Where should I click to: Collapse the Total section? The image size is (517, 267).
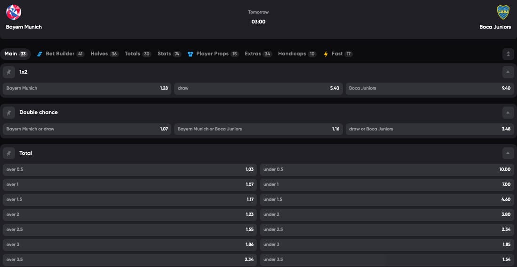pos(508,153)
